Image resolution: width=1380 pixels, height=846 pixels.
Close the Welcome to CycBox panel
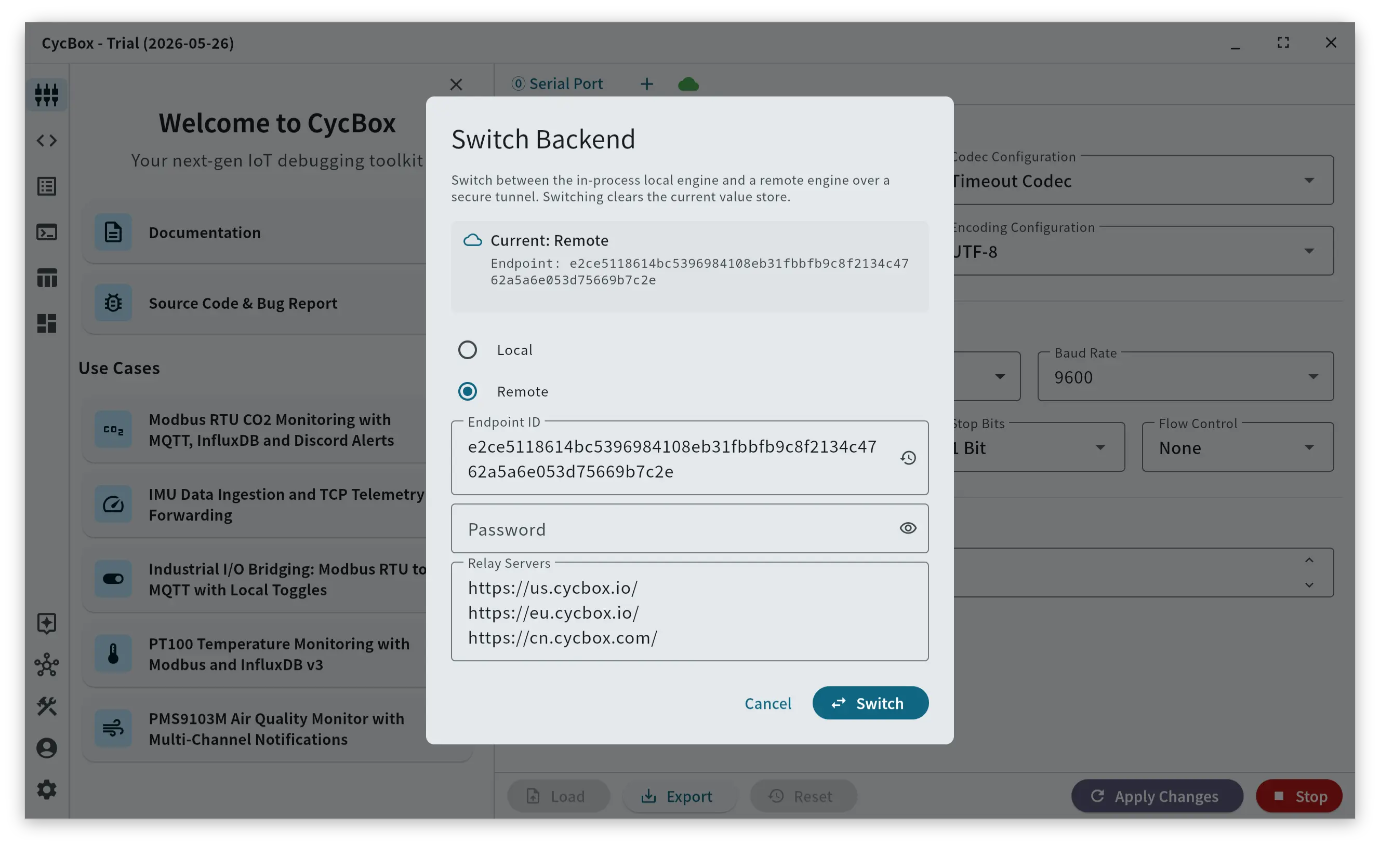point(457,85)
